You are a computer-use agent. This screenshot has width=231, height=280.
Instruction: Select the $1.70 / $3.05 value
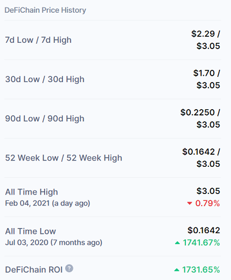207,79
